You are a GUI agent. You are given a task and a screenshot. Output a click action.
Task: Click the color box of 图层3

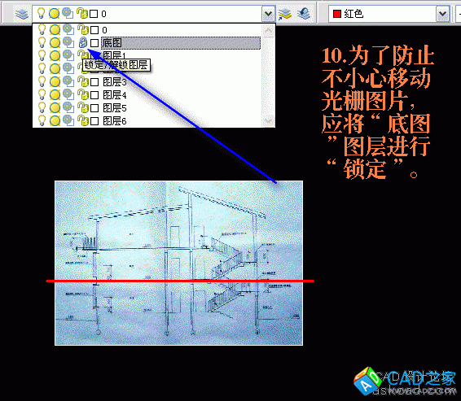coord(94,82)
